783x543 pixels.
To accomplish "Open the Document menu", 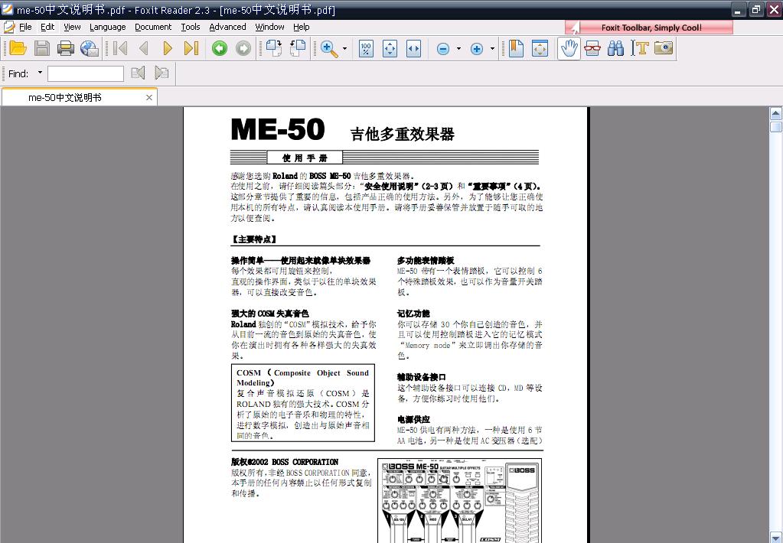I will [x=153, y=27].
